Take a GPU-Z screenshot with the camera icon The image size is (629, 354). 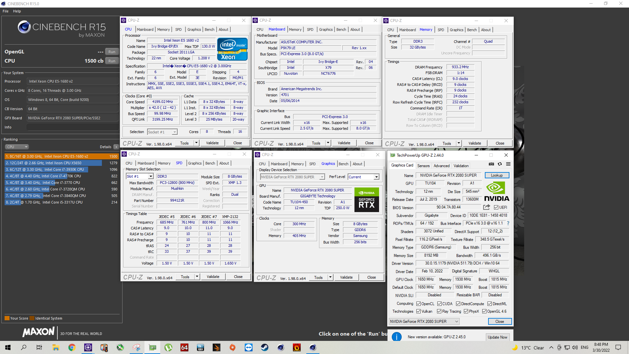click(491, 164)
